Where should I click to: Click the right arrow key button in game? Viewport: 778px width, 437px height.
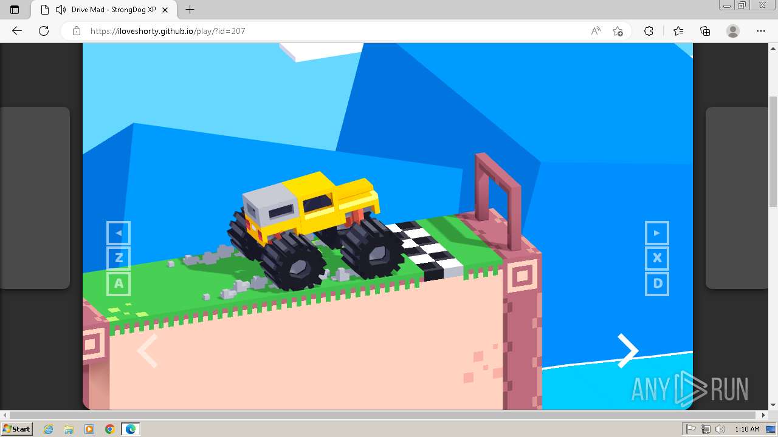pyautogui.click(x=657, y=233)
